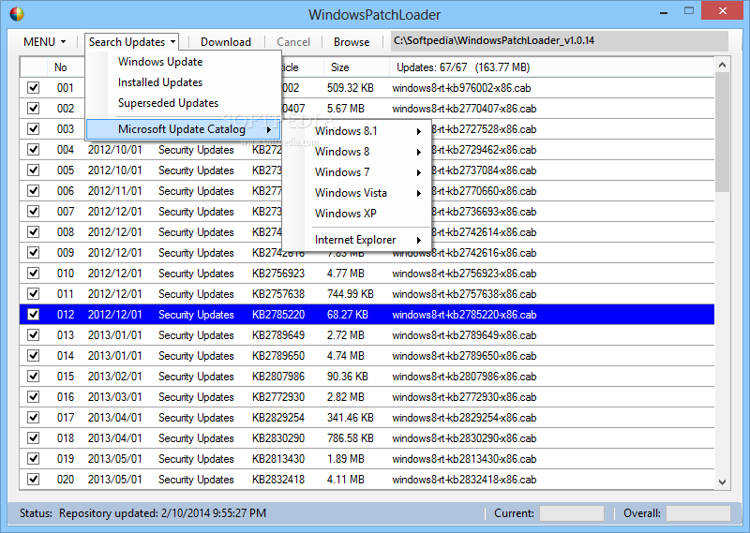750x533 pixels.
Task: Click Security Updates in row 016
Action: click(x=196, y=397)
